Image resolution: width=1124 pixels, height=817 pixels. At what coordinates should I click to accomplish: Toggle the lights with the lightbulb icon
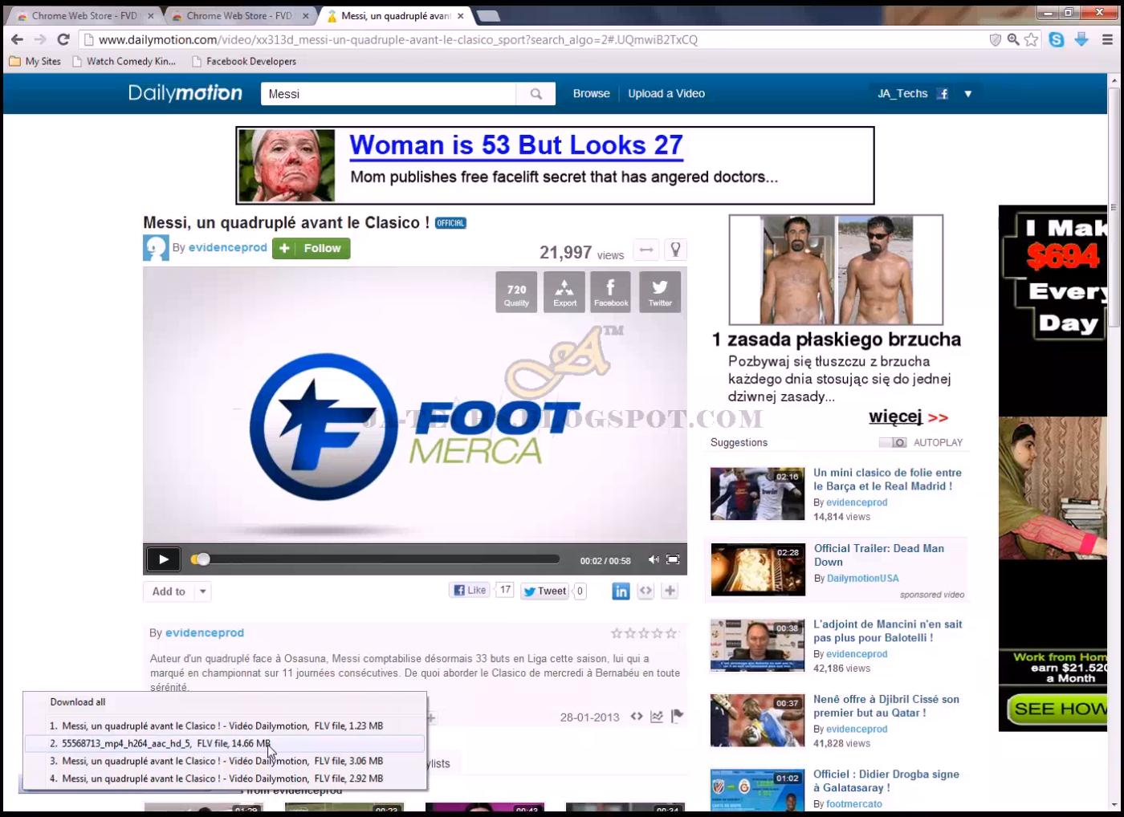pos(675,250)
